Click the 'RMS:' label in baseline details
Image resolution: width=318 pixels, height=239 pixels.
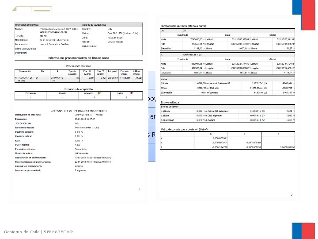coord(17,140)
